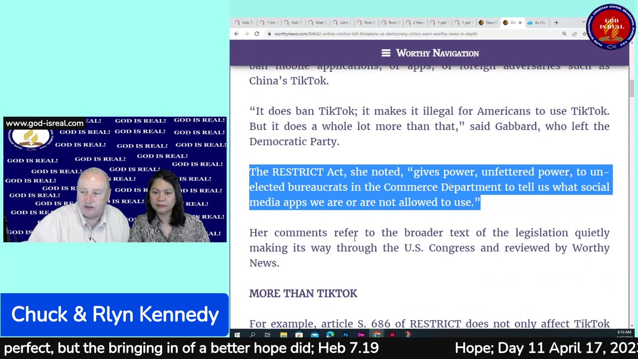The width and height of the screenshot is (638, 359).
Task: Open the Windows Start menu
Action: 237,335
